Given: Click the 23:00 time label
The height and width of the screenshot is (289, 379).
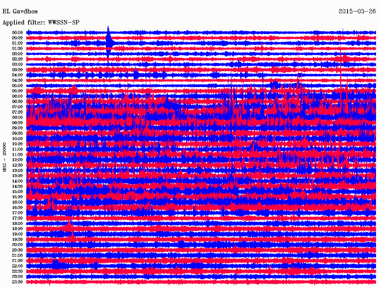Looking at the screenshot, I should pyautogui.click(x=17, y=276).
